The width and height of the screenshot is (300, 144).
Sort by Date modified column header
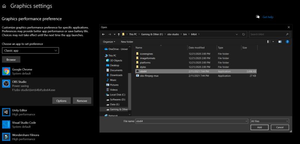point(196,48)
